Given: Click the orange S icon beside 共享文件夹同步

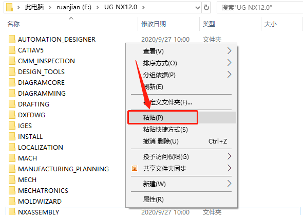Looking at the screenshot, I should (135, 168).
